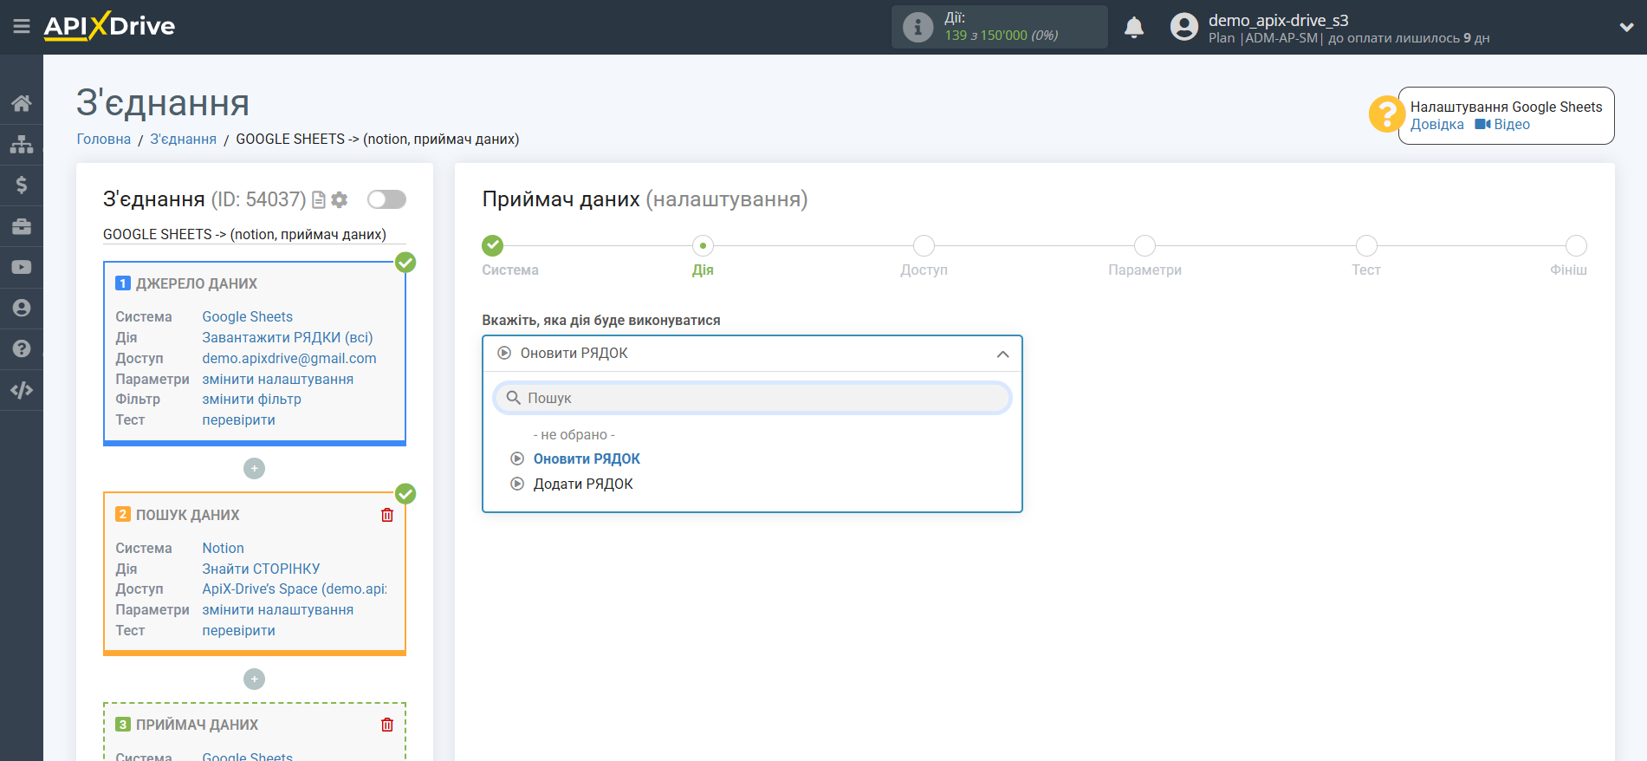Click the demo_apix-drive_s3 account name
This screenshot has width=1647, height=761.
(x=1278, y=21)
